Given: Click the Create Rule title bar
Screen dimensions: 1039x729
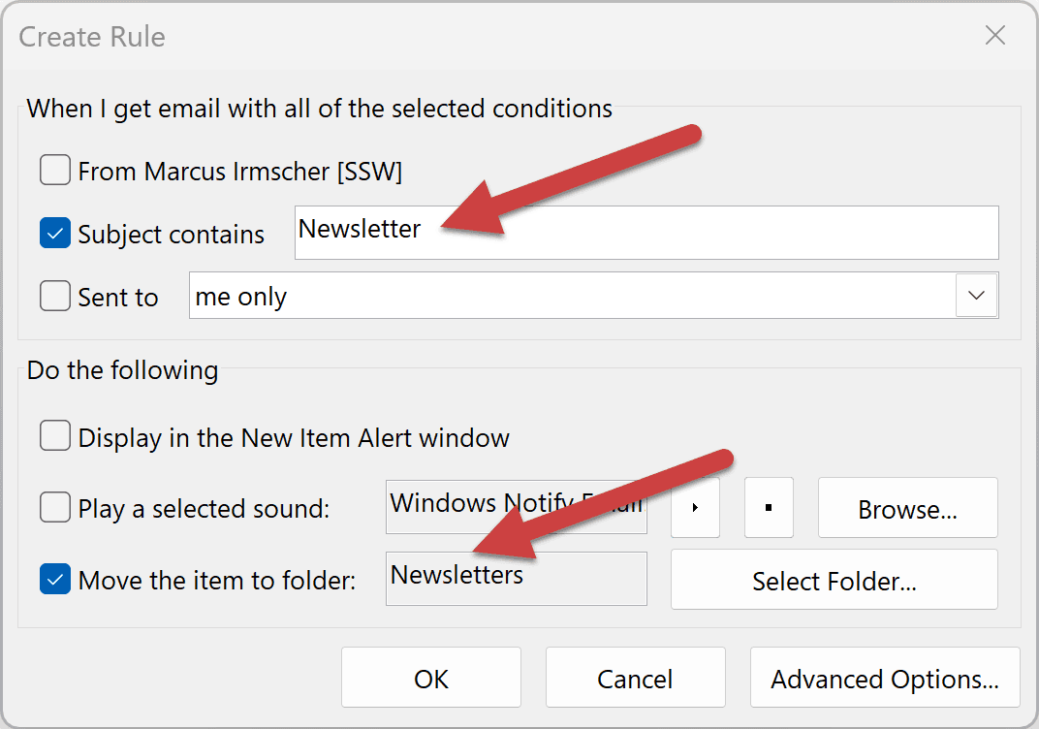Looking at the screenshot, I should [485, 37].
